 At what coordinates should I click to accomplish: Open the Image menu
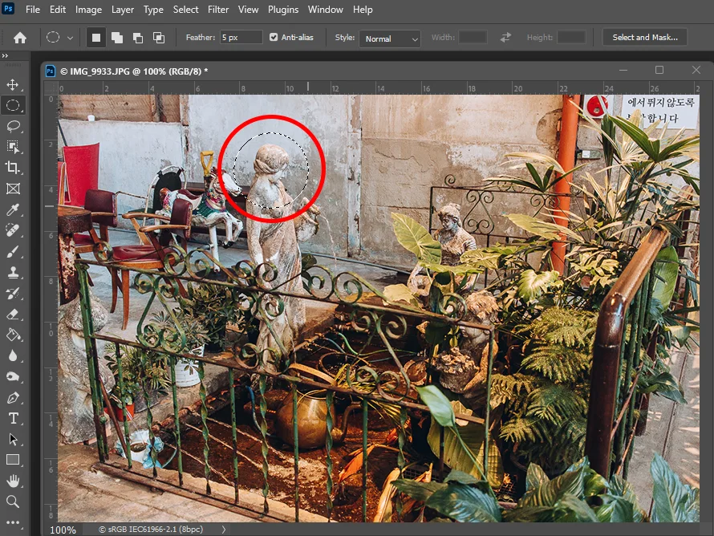(x=88, y=9)
